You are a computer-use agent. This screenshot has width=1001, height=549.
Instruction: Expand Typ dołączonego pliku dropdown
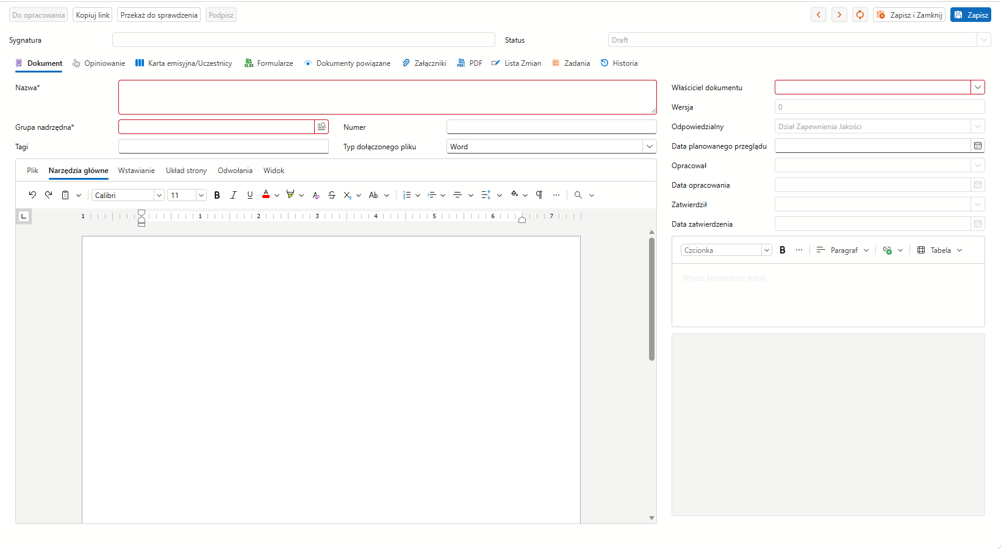coord(650,146)
